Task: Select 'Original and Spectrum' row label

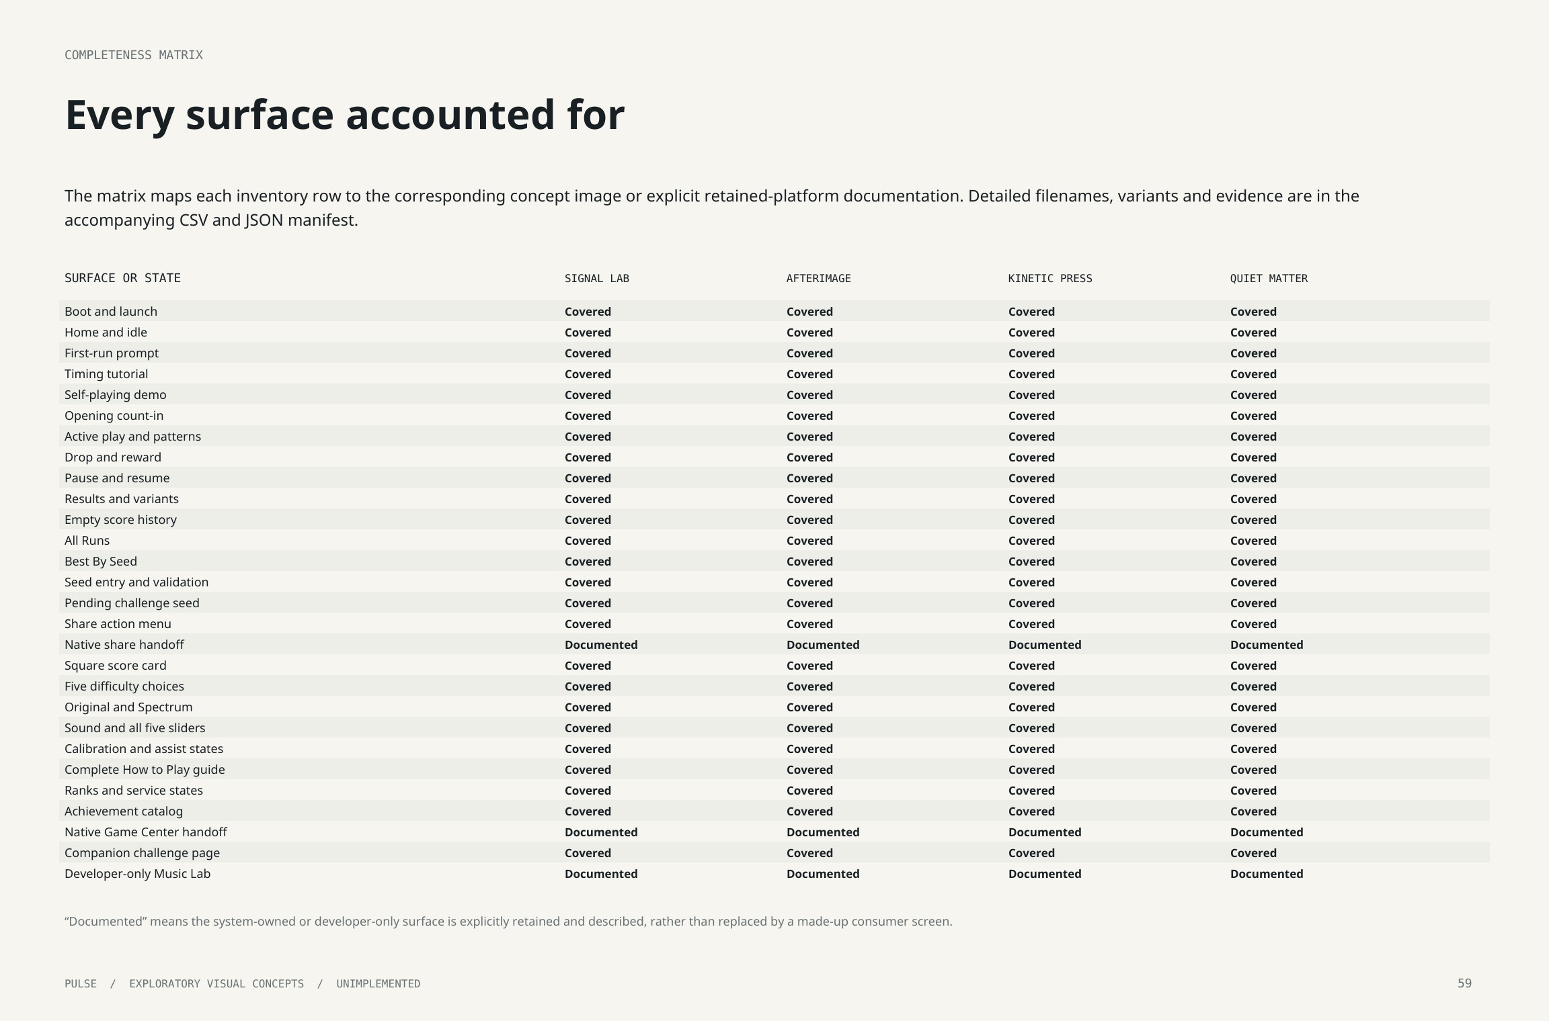Action: click(x=128, y=707)
